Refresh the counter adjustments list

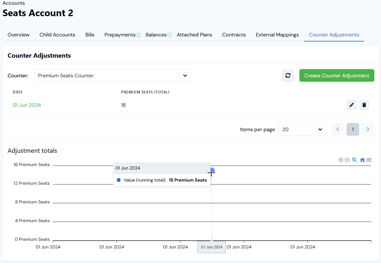[288, 75]
